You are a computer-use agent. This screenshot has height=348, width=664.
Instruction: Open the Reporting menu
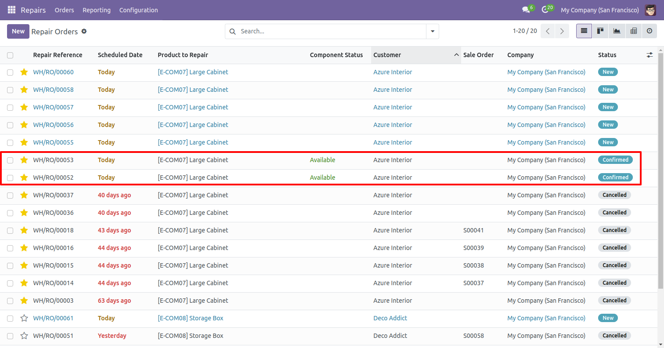tap(97, 10)
